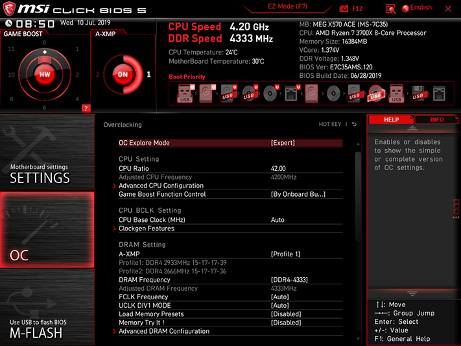The image size is (461, 346).
Task: Click the MSI dragon shield logo
Action: point(9,8)
